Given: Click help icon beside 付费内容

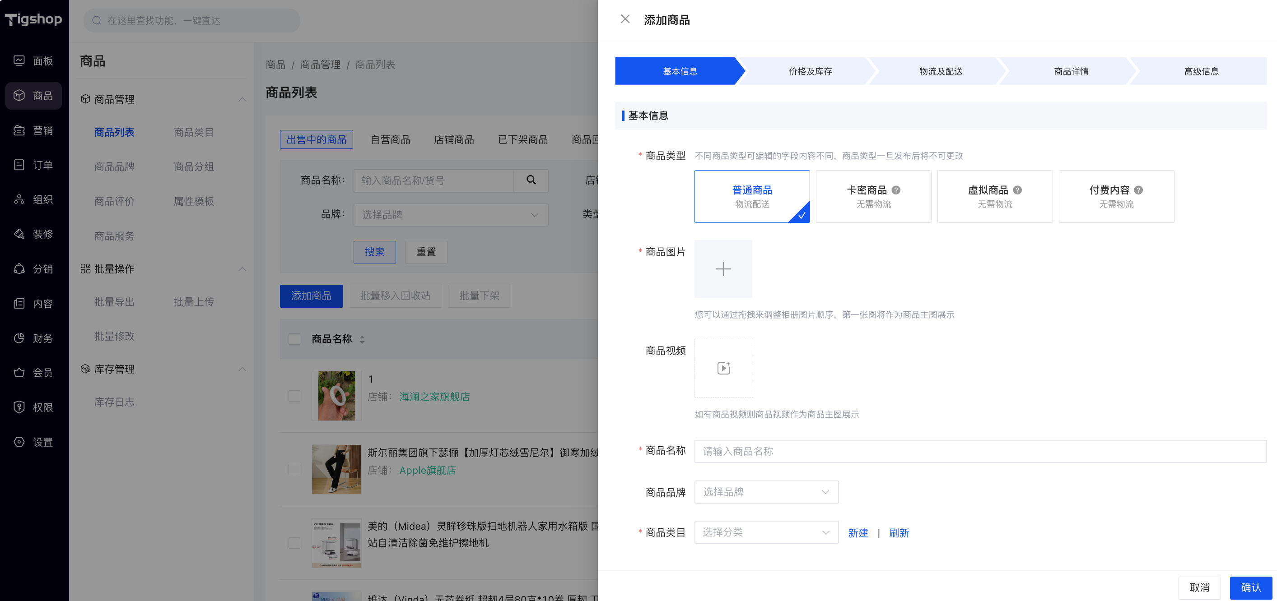Looking at the screenshot, I should pos(1139,190).
